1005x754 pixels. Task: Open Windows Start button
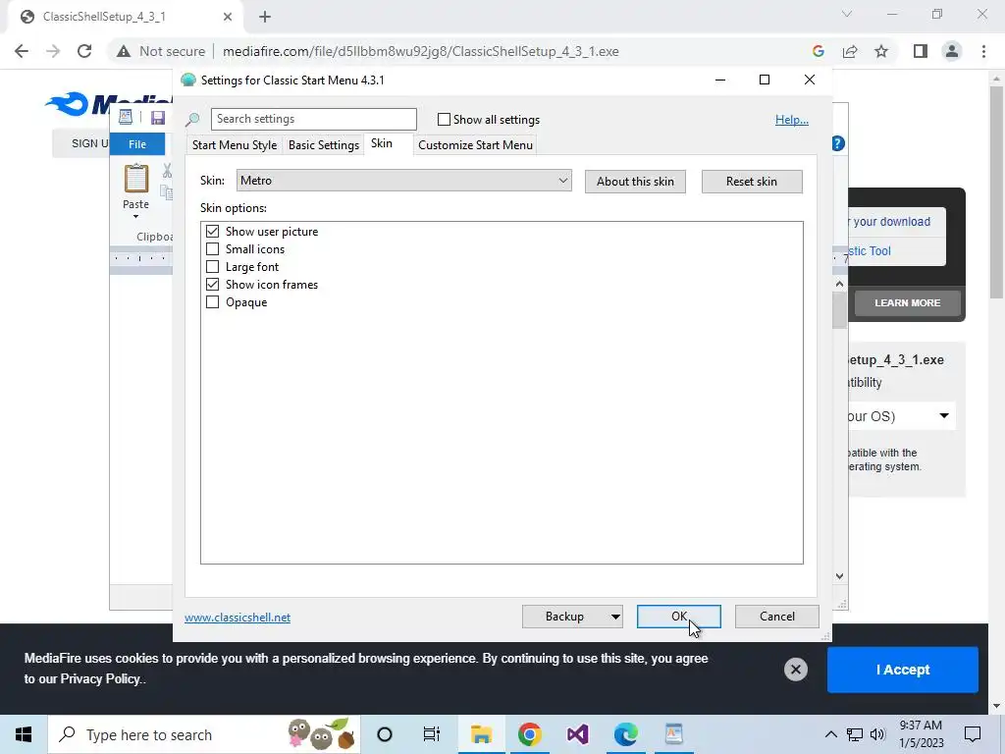(x=24, y=734)
